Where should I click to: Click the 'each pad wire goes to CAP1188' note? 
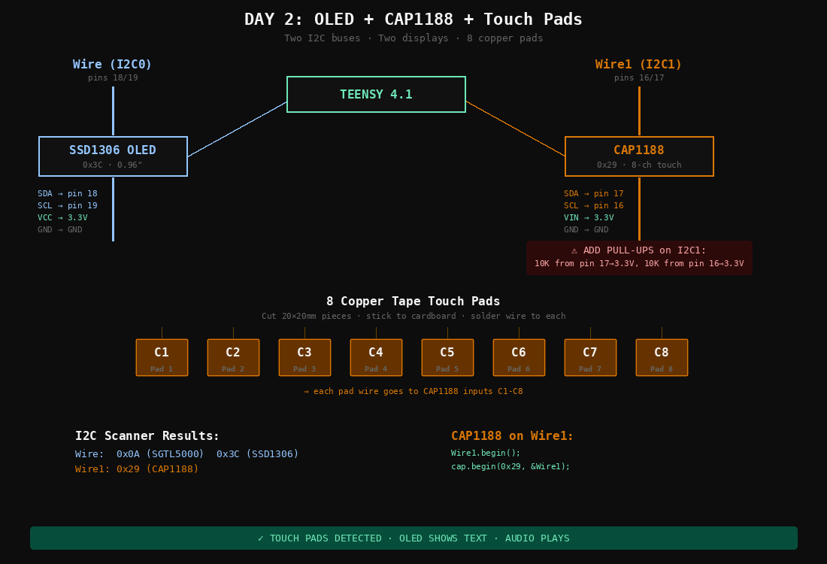click(x=413, y=392)
